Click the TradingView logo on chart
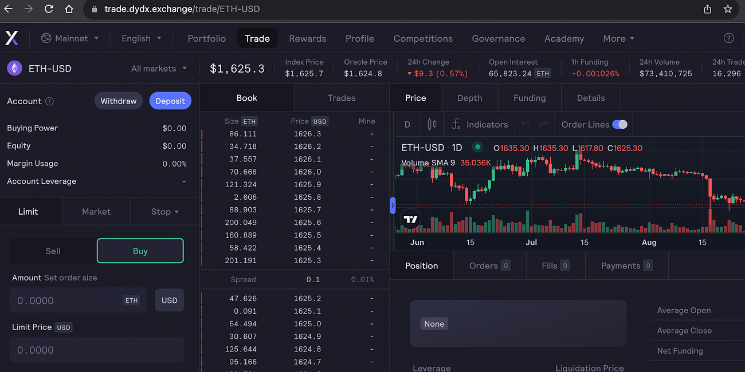Image resolution: width=745 pixels, height=372 pixels. pyautogui.click(x=410, y=219)
